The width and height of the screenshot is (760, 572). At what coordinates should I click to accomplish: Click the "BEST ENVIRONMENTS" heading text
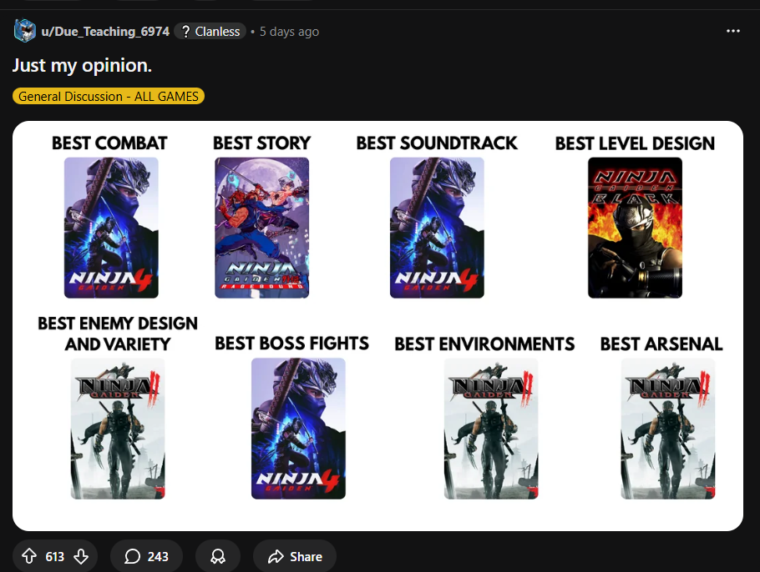click(x=484, y=344)
